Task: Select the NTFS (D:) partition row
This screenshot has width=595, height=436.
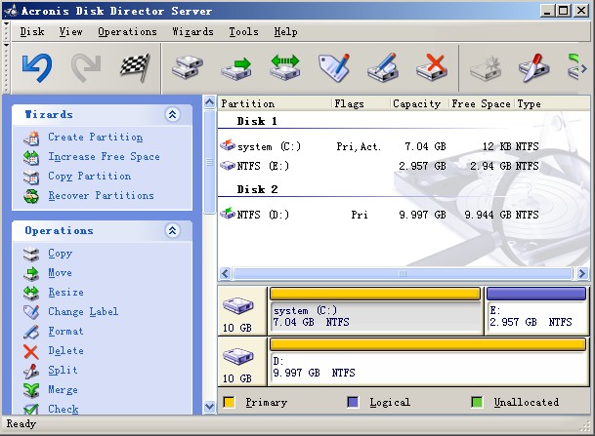Action: click(x=379, y=215)
